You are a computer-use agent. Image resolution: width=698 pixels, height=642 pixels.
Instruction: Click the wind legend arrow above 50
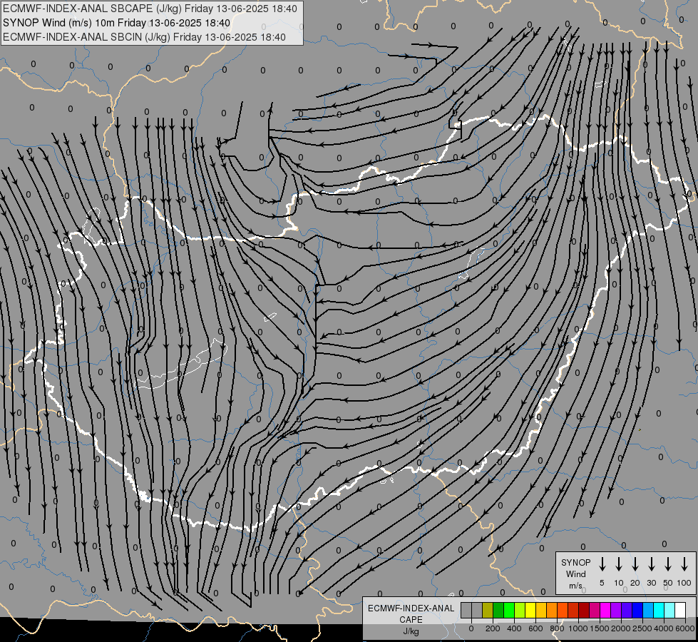coord(668,564)
